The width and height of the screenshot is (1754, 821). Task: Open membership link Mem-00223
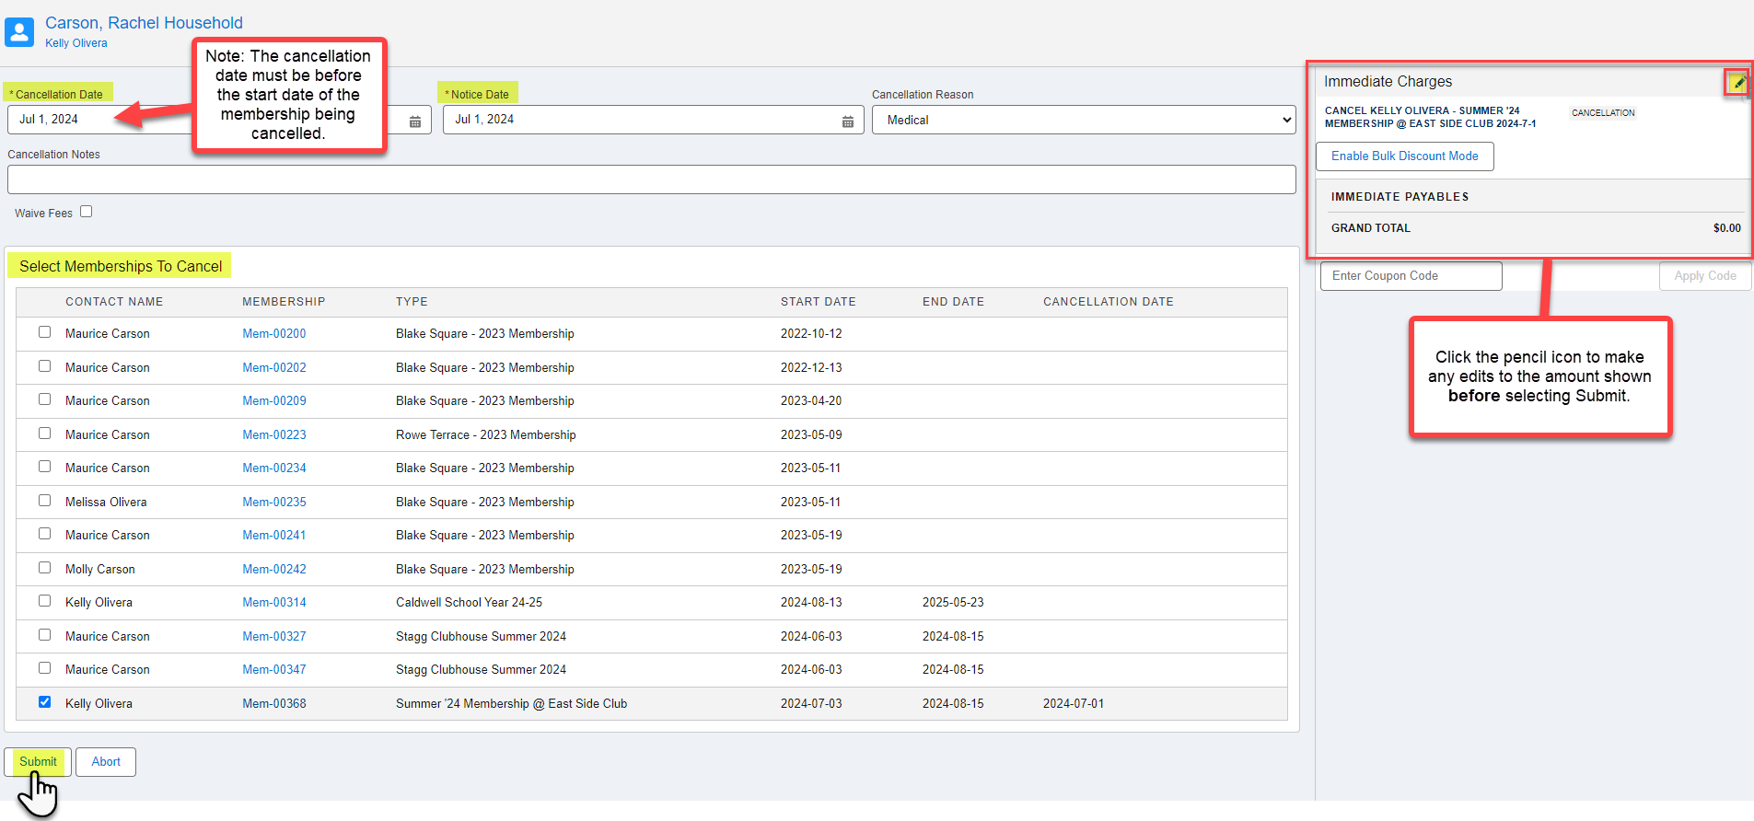(x=274, y=435)
